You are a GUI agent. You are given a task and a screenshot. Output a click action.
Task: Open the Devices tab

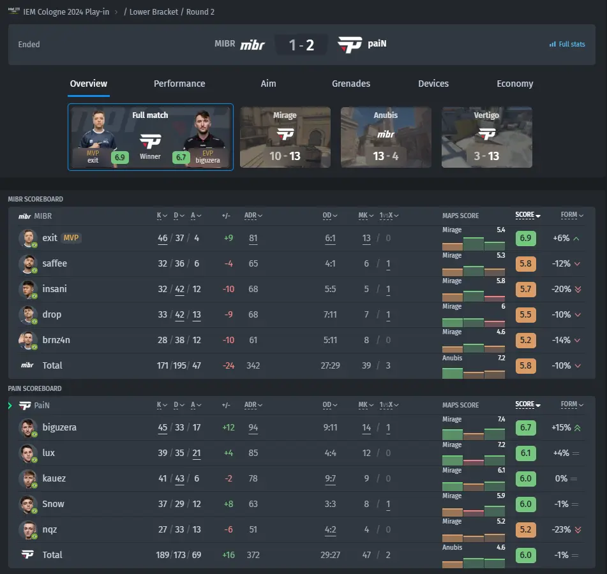[x=433, y=84]
